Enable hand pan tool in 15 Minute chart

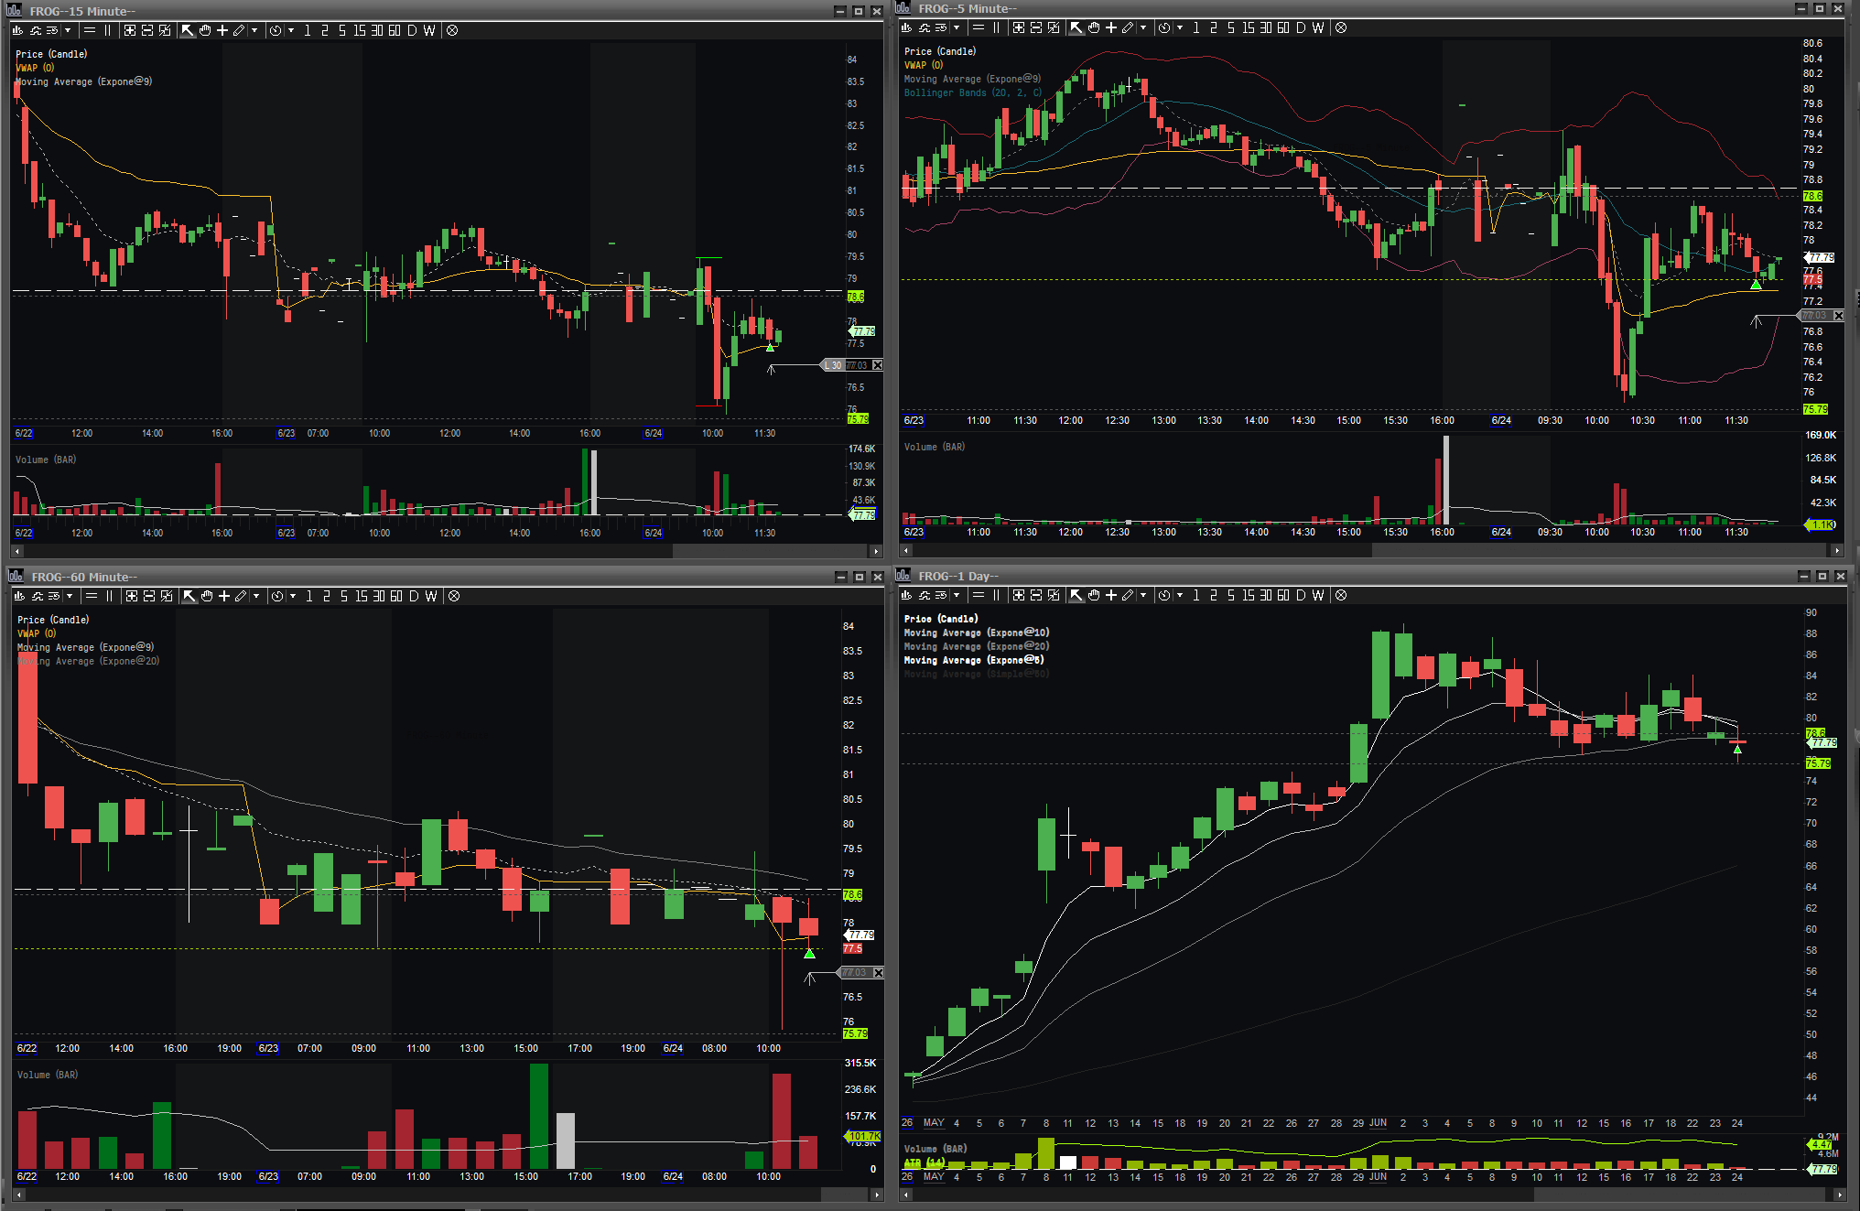click(x=205, y=30)
